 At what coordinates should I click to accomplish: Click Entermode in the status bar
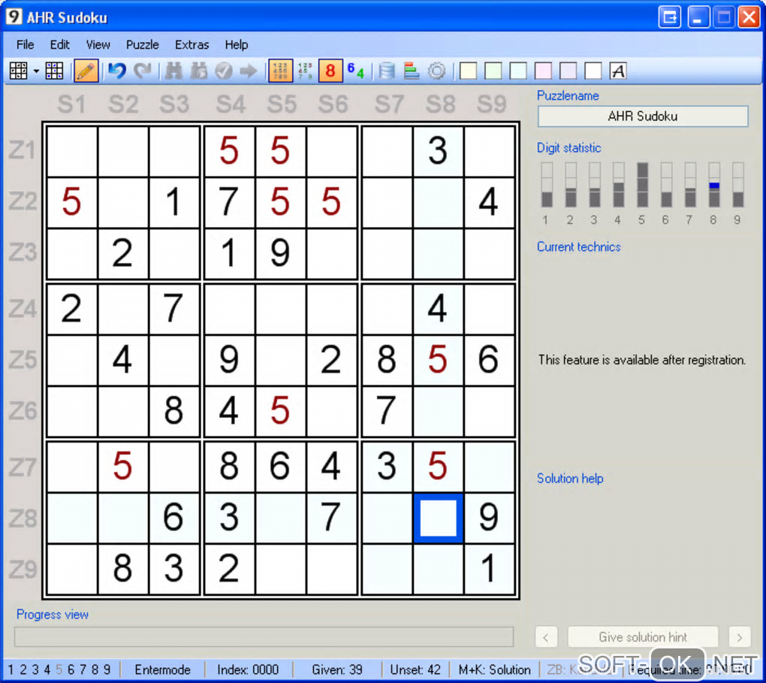[x=162, y=669]
